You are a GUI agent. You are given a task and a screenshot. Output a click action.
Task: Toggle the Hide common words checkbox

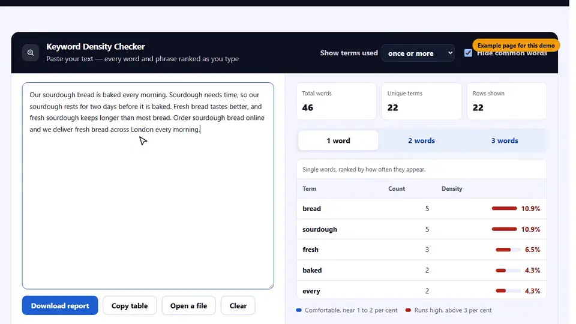[x=468, y=53]
